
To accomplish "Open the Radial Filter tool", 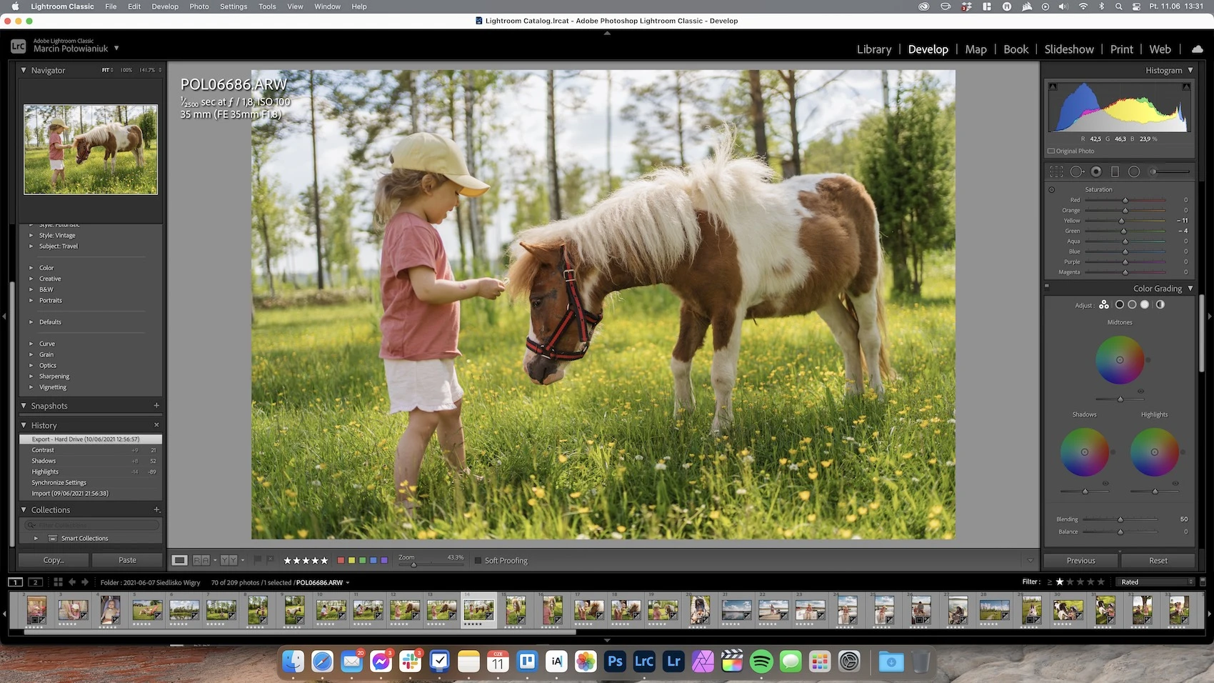I will pos(1133,171).
